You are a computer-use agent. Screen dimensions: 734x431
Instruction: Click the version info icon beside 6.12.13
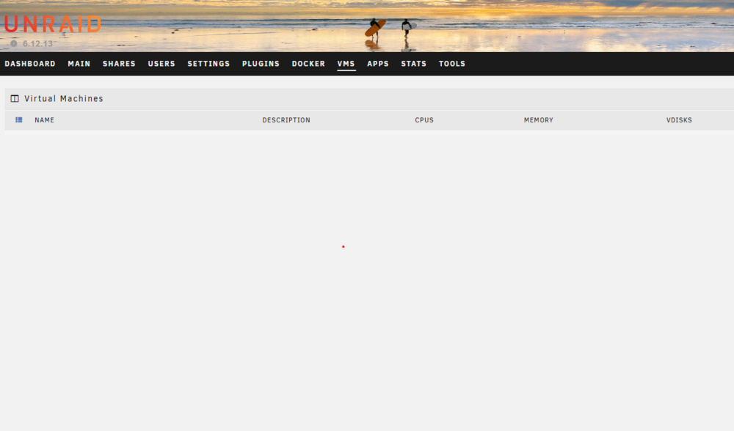13,43
